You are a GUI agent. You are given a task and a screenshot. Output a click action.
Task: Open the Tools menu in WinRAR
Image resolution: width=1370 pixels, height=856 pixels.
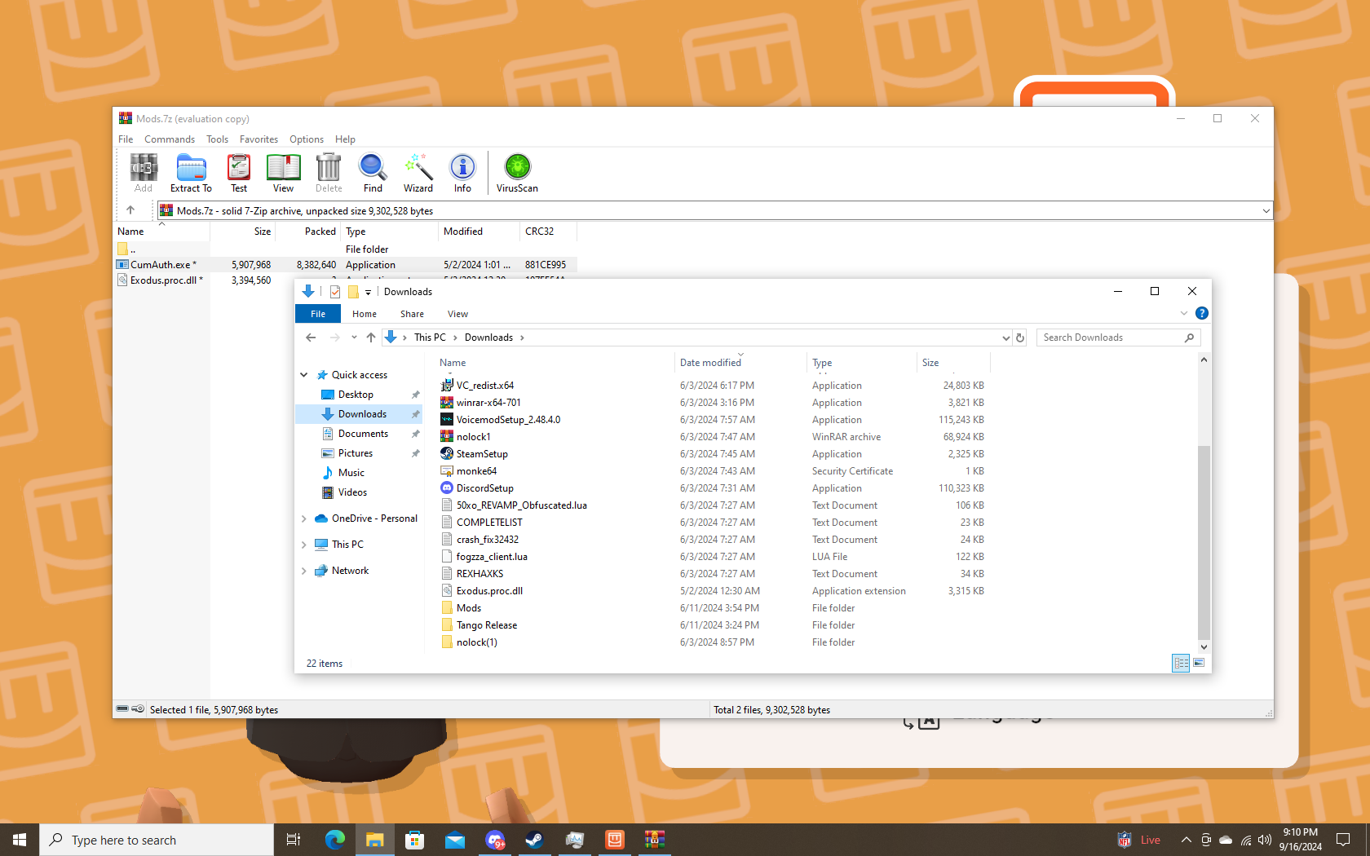(x=217, y=139)
